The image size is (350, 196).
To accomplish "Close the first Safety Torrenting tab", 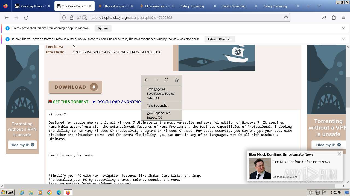I will pos(215,6).
